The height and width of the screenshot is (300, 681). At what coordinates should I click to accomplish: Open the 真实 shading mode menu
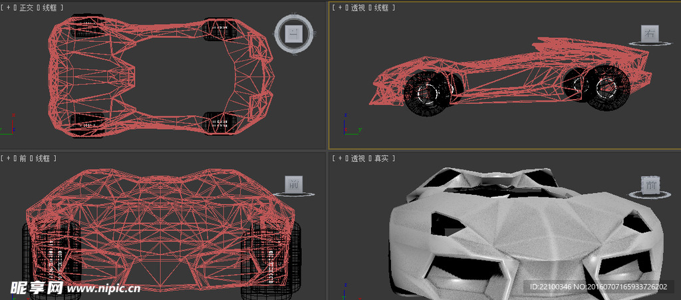pyautogui.click(x=382, y=158)
